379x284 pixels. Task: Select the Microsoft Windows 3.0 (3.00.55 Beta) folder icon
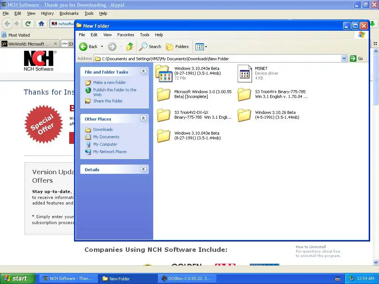pyautogui.click(x=164, y=94)
